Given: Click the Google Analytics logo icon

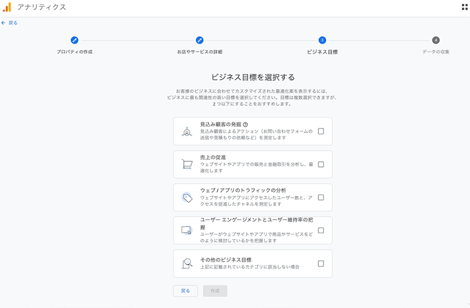Looking at the screenshot, I should pos(7,8).
